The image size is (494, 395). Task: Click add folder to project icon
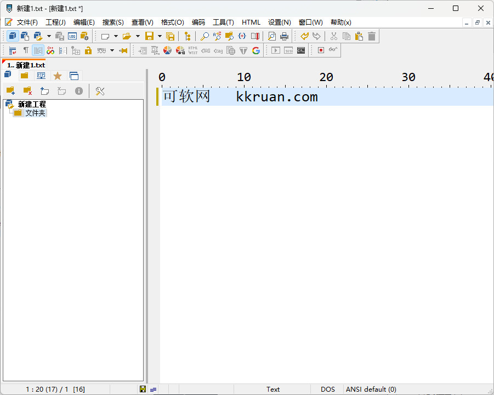11,91
